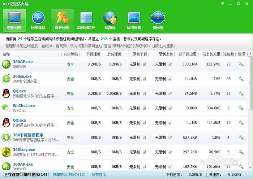Edit upload limit for QQ.exe 24.5MB row
This screenshot has height=179, width=253.
pos(170,93)
